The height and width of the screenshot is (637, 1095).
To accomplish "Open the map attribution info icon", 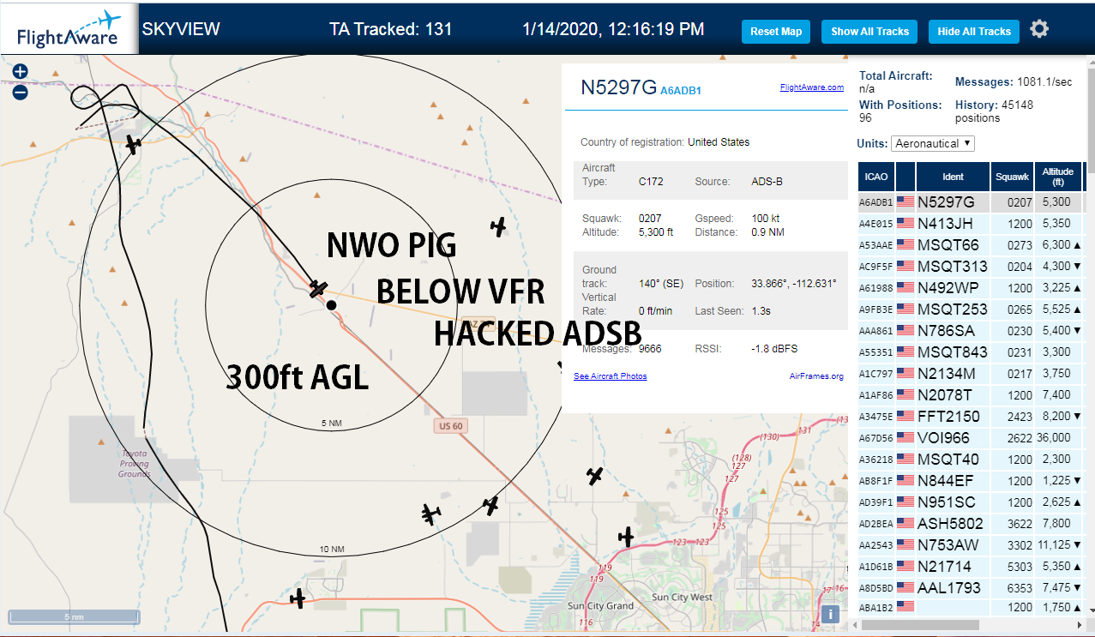I will (x=829, y=614).
